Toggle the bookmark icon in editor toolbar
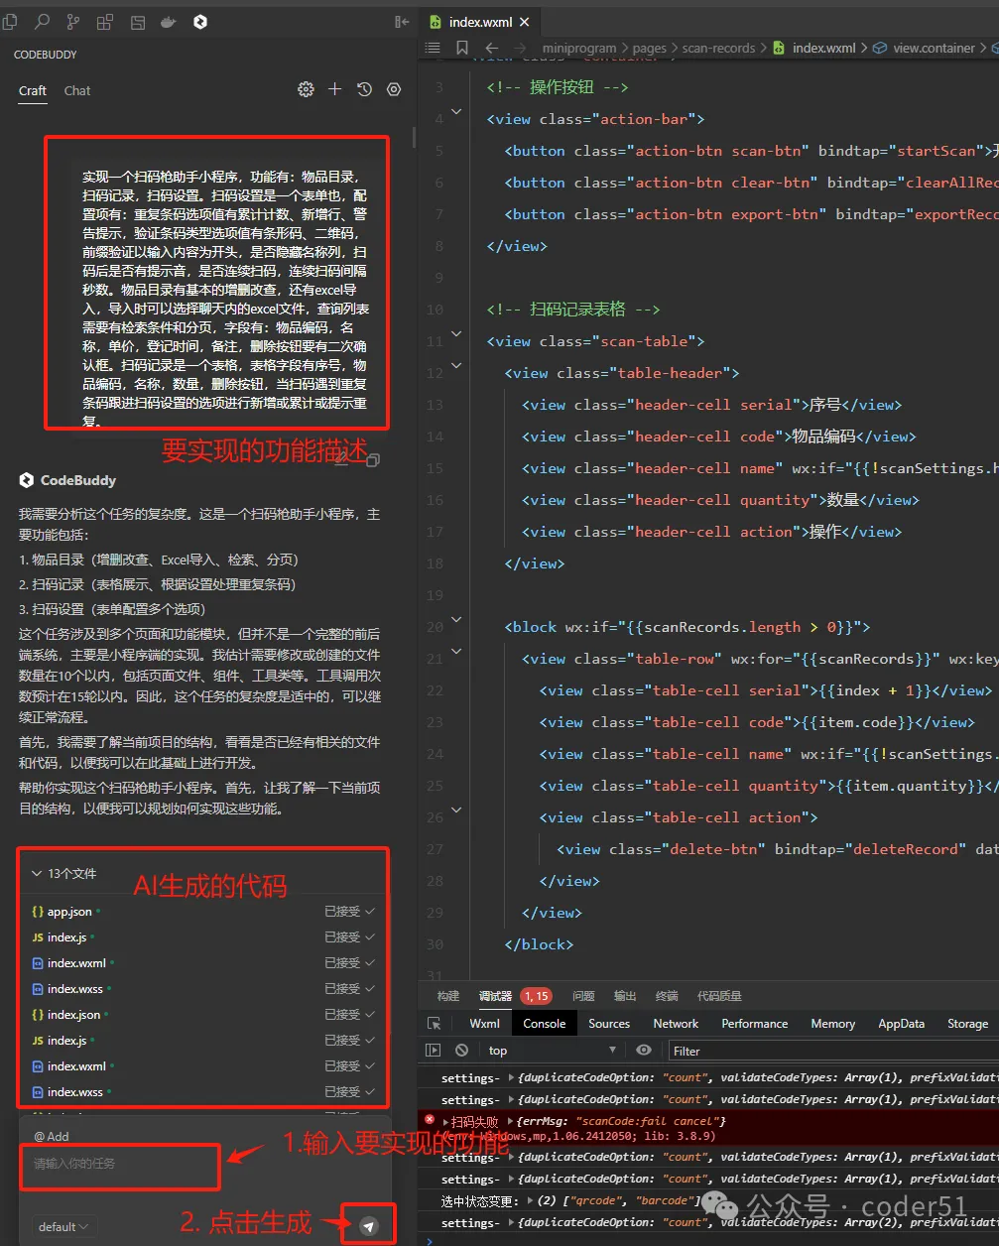Screen dimensions: 999x1246 click(462, 48)
